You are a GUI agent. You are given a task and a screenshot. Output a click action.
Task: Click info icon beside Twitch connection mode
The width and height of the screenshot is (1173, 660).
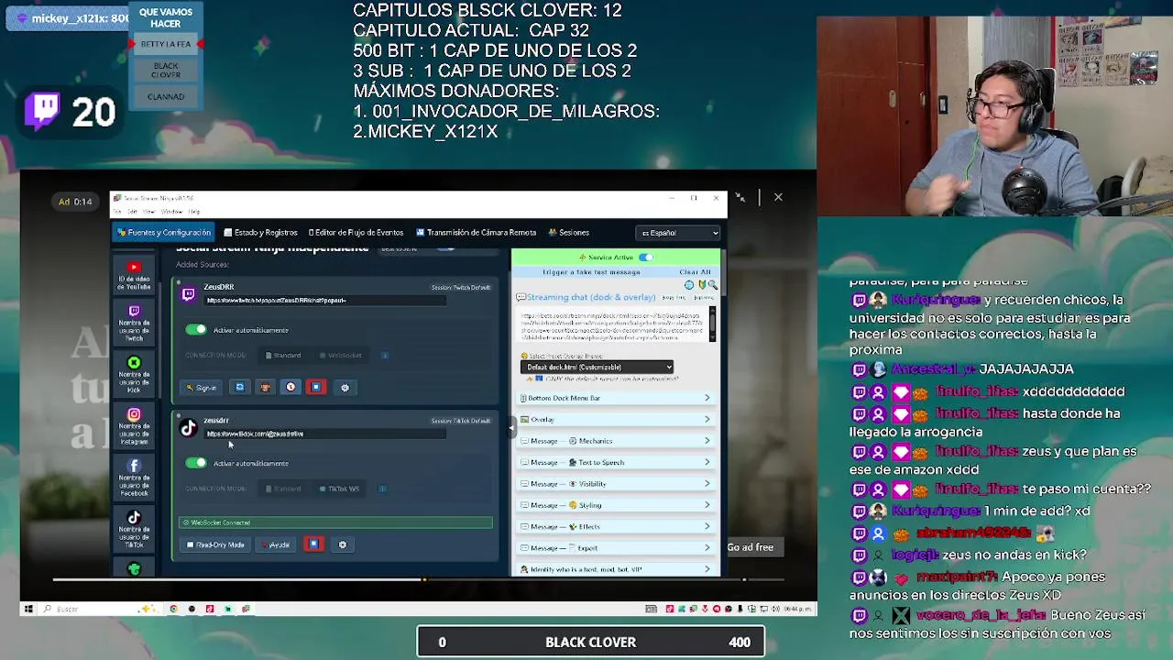pos(384,355)
